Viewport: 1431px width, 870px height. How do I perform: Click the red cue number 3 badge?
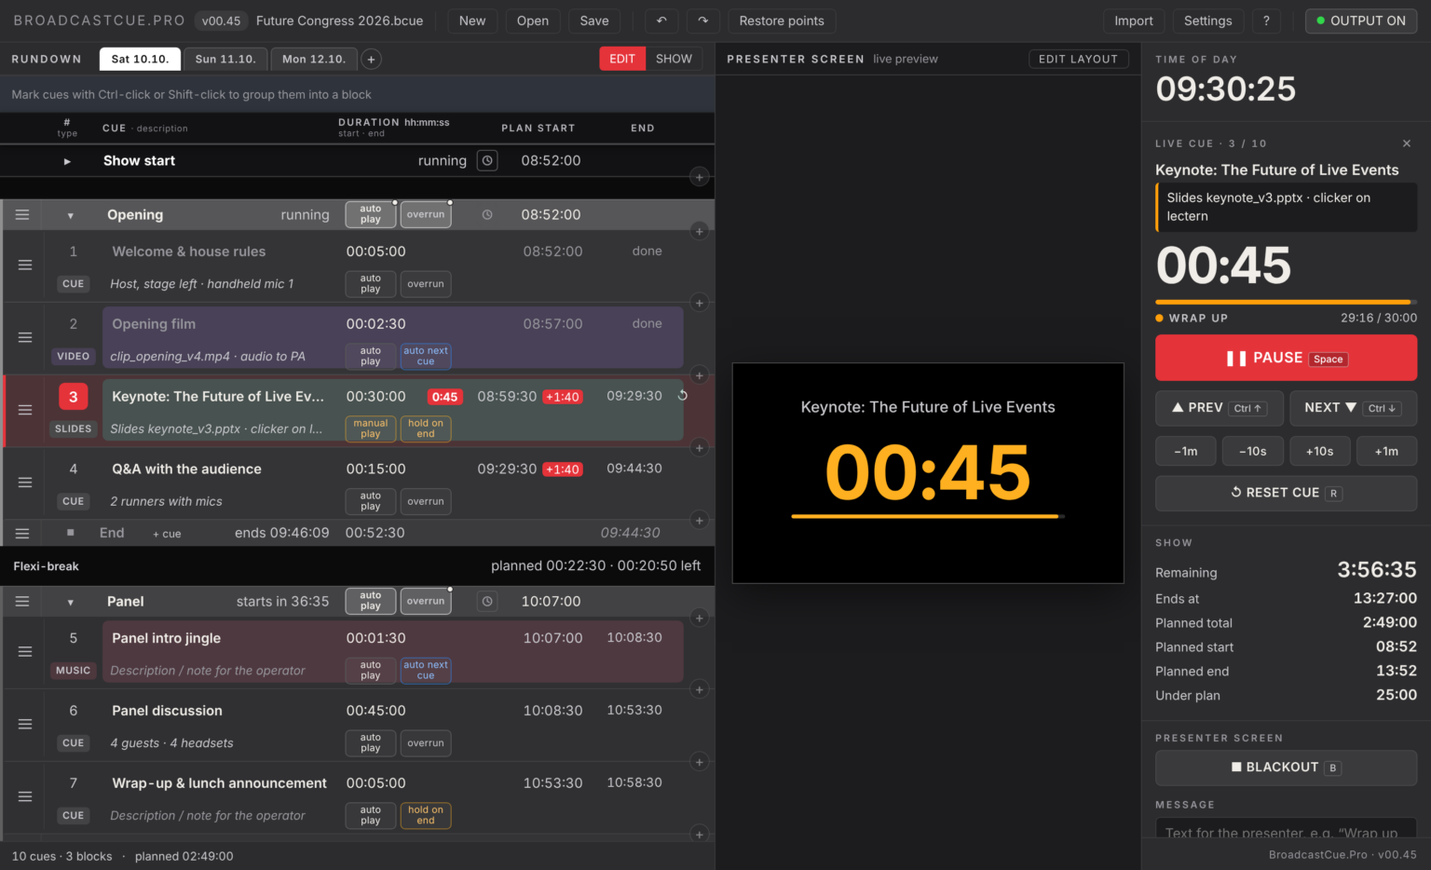coord(74,397)
